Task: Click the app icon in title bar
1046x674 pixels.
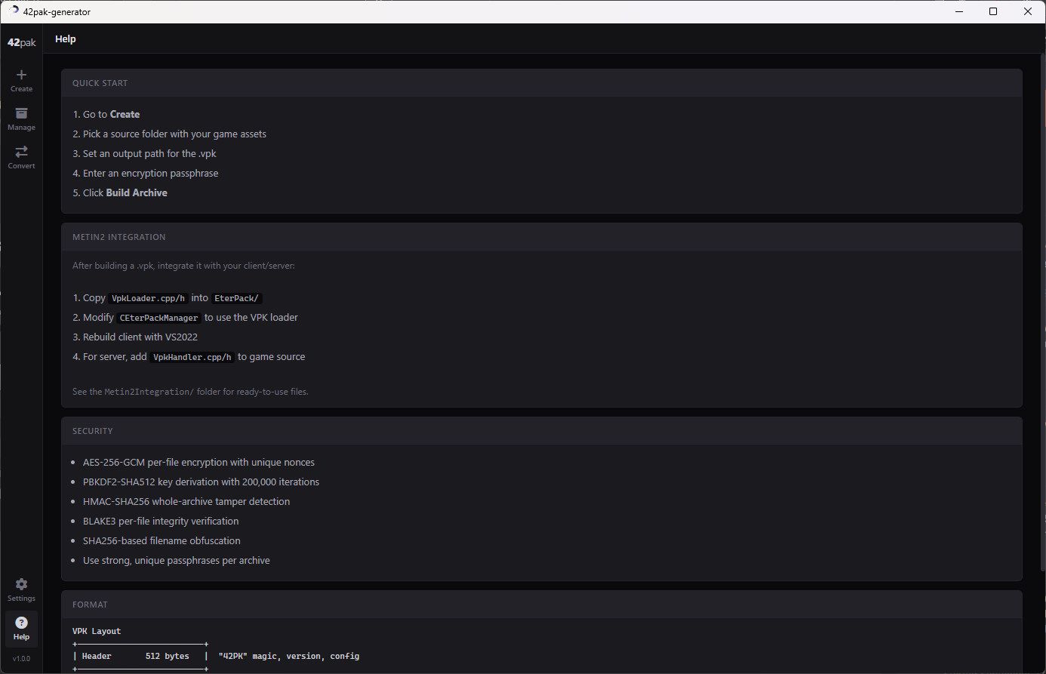Action: click(x=13, y=11)
